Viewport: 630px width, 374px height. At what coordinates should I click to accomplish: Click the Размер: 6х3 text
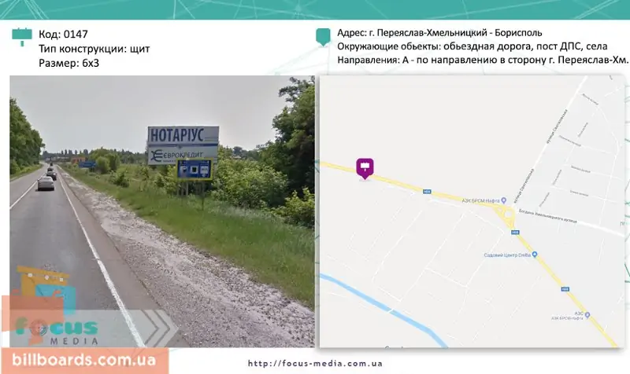(69, 63)
